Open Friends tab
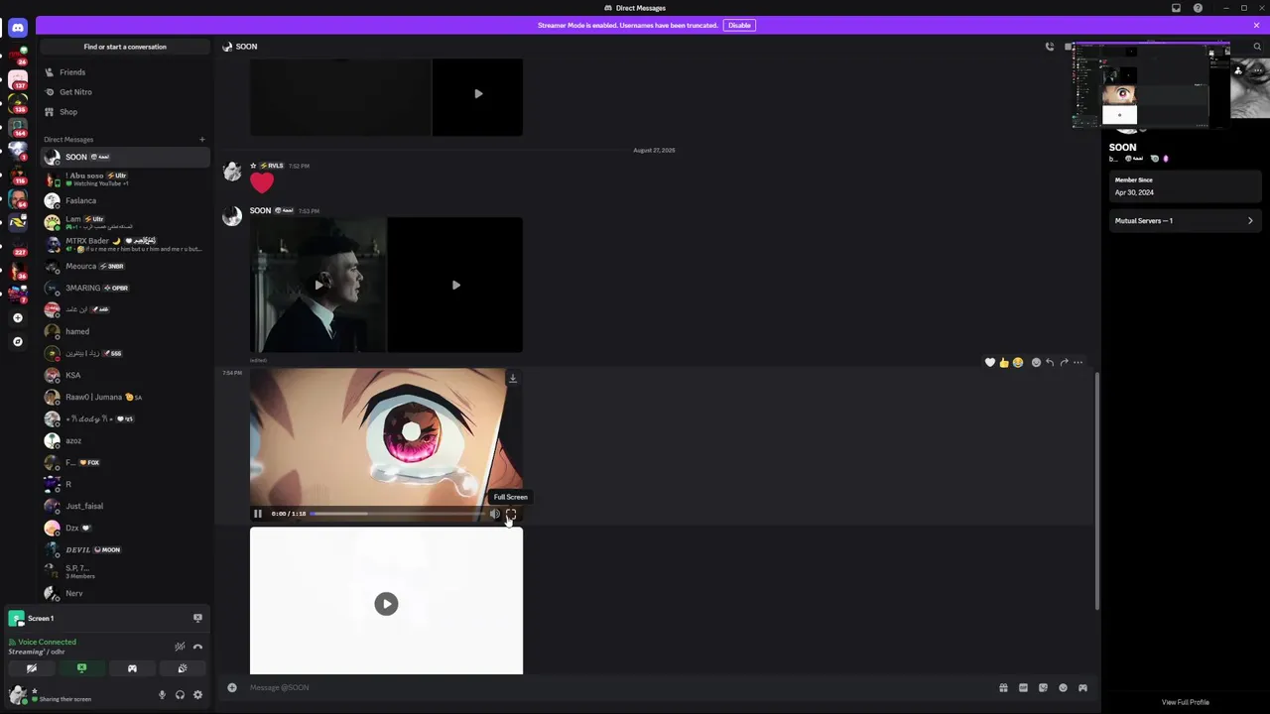 (125, 72)
